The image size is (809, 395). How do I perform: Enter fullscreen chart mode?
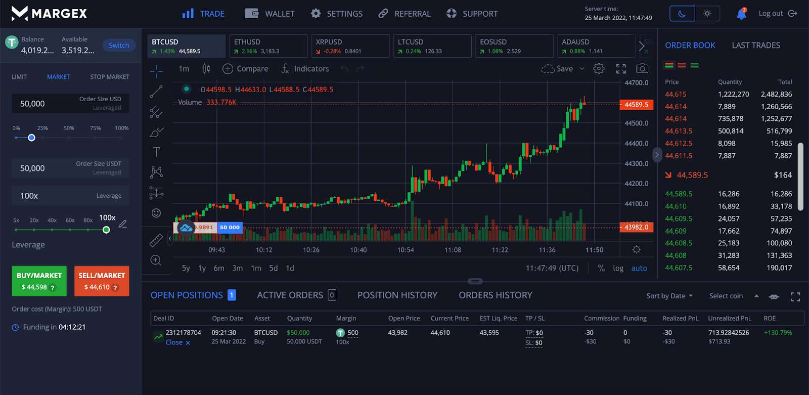click(x=621, y=69)
